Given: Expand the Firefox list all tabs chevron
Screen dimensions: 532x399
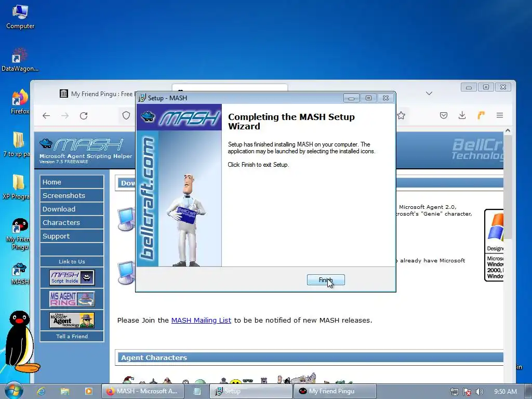Looking at the screenshot, I should [429, 94].
